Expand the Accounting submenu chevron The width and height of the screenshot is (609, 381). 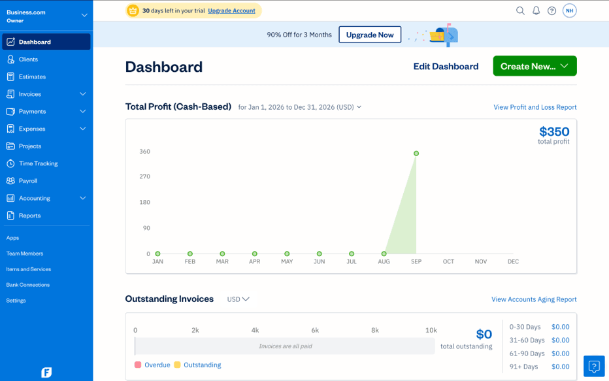(x=83, y=198)
